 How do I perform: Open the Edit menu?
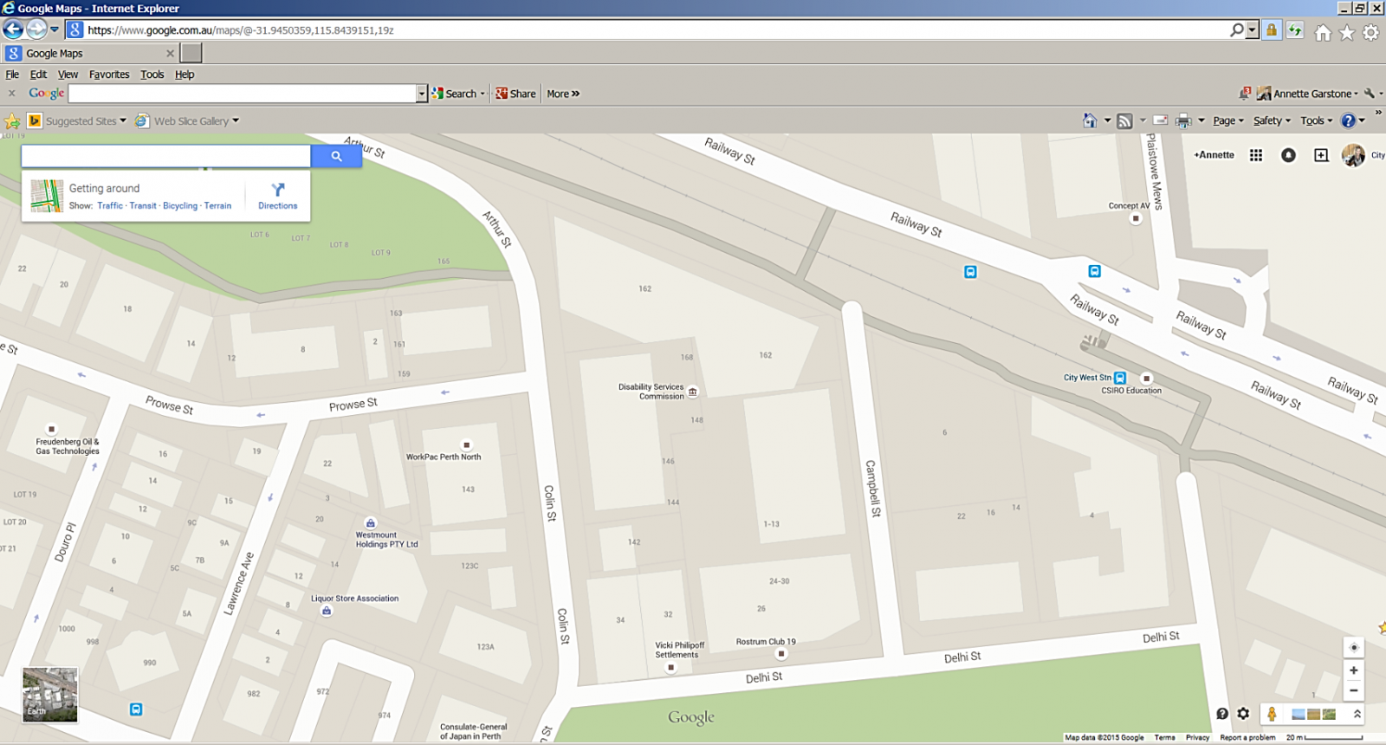pos(38,74)
